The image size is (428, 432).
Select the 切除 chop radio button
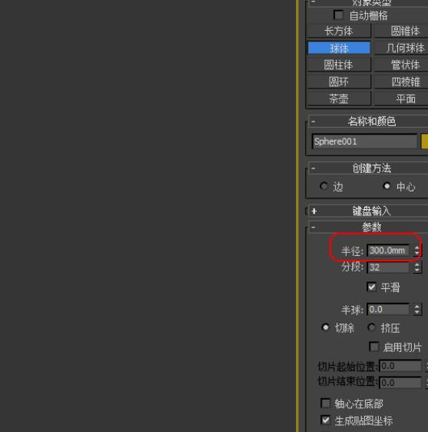click(x=326, y=327)
